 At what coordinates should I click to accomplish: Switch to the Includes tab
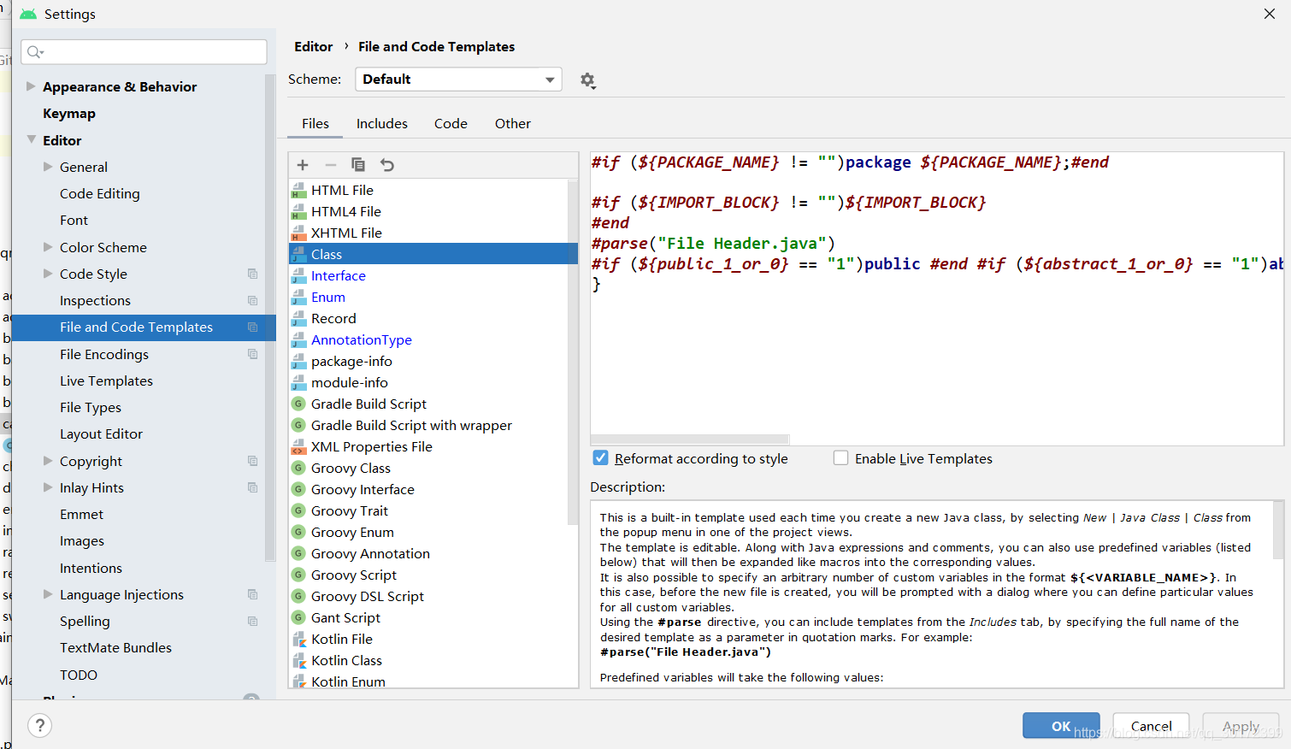(381, 123)
